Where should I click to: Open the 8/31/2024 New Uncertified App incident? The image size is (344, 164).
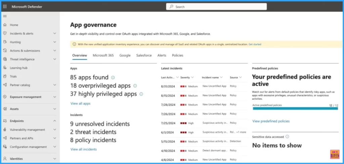pyautogui.click(x=214, y=86)
